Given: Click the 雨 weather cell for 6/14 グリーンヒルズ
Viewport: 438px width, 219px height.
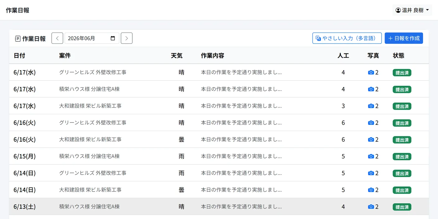Looking at the screenshot, I should pyautogui.click(x=181, y=173).
